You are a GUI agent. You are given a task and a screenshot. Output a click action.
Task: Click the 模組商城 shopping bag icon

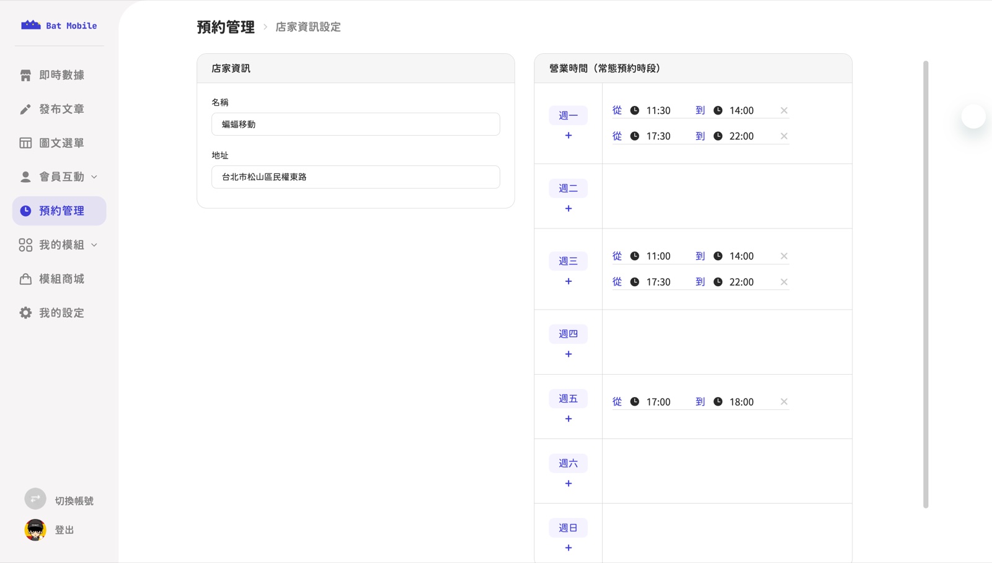tap(25, 279)
